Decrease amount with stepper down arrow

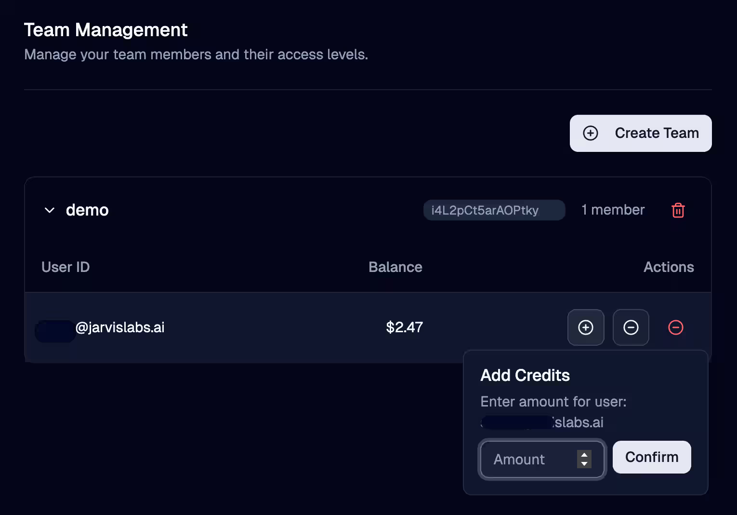584,464
